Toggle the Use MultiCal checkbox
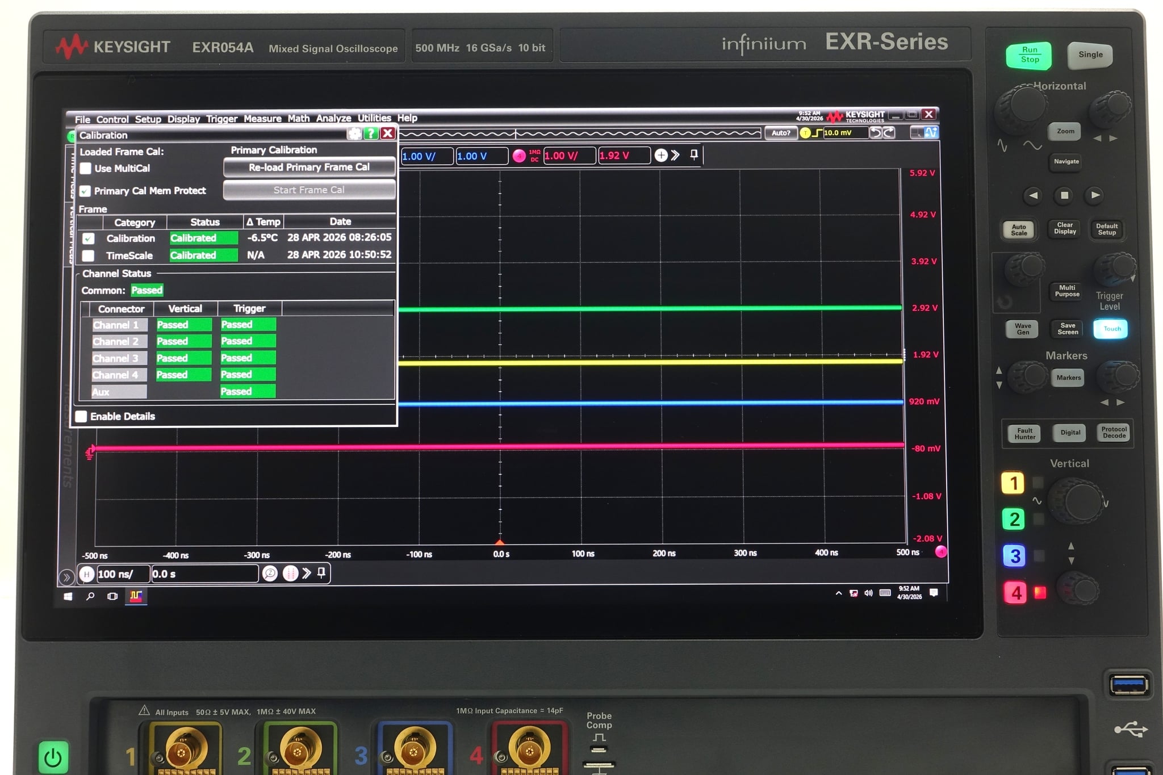 tap(86, 168)
